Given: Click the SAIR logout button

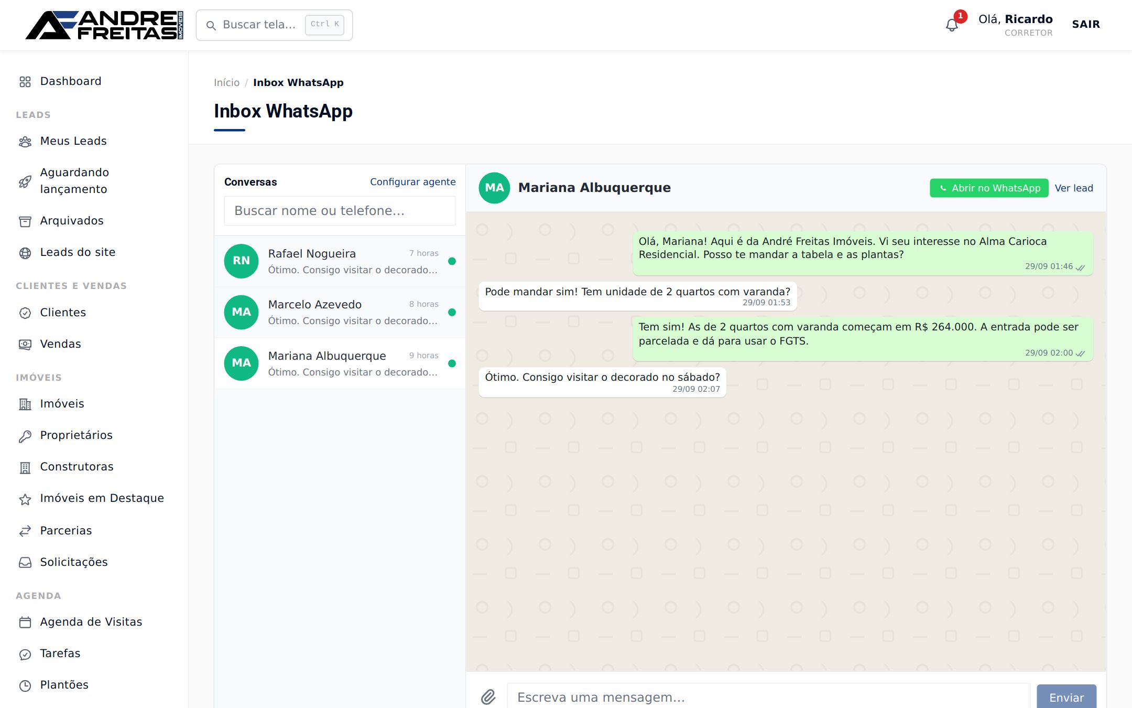Looking at the screenshot, I should pos(1086,24).
